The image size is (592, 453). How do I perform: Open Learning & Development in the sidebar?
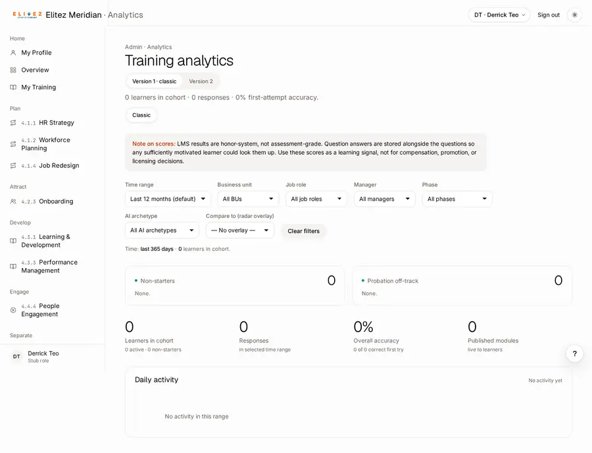pos(53,241)
